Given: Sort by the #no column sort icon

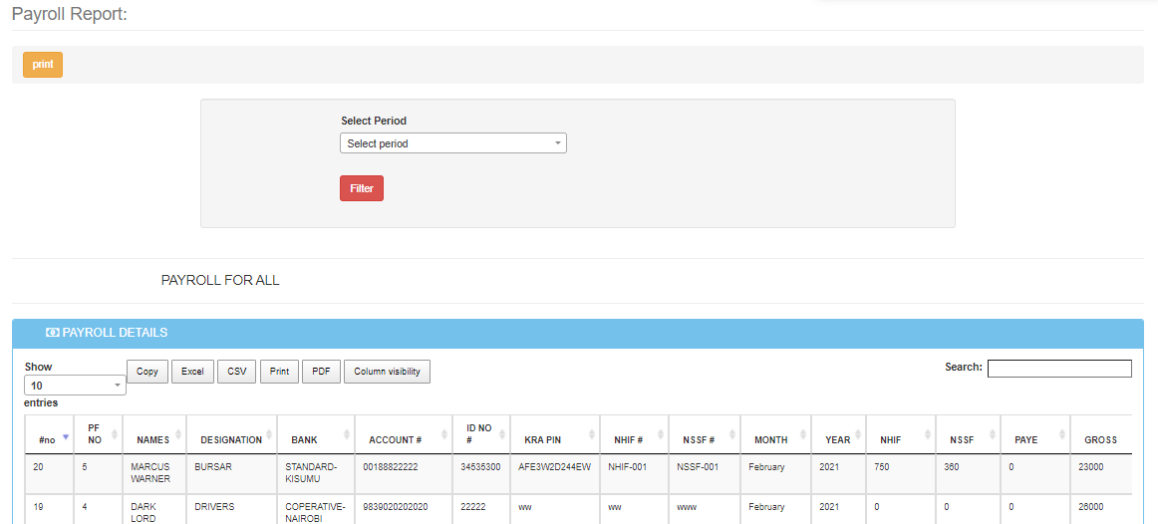Looking at the screenshot, I should [x=66, y=437].
